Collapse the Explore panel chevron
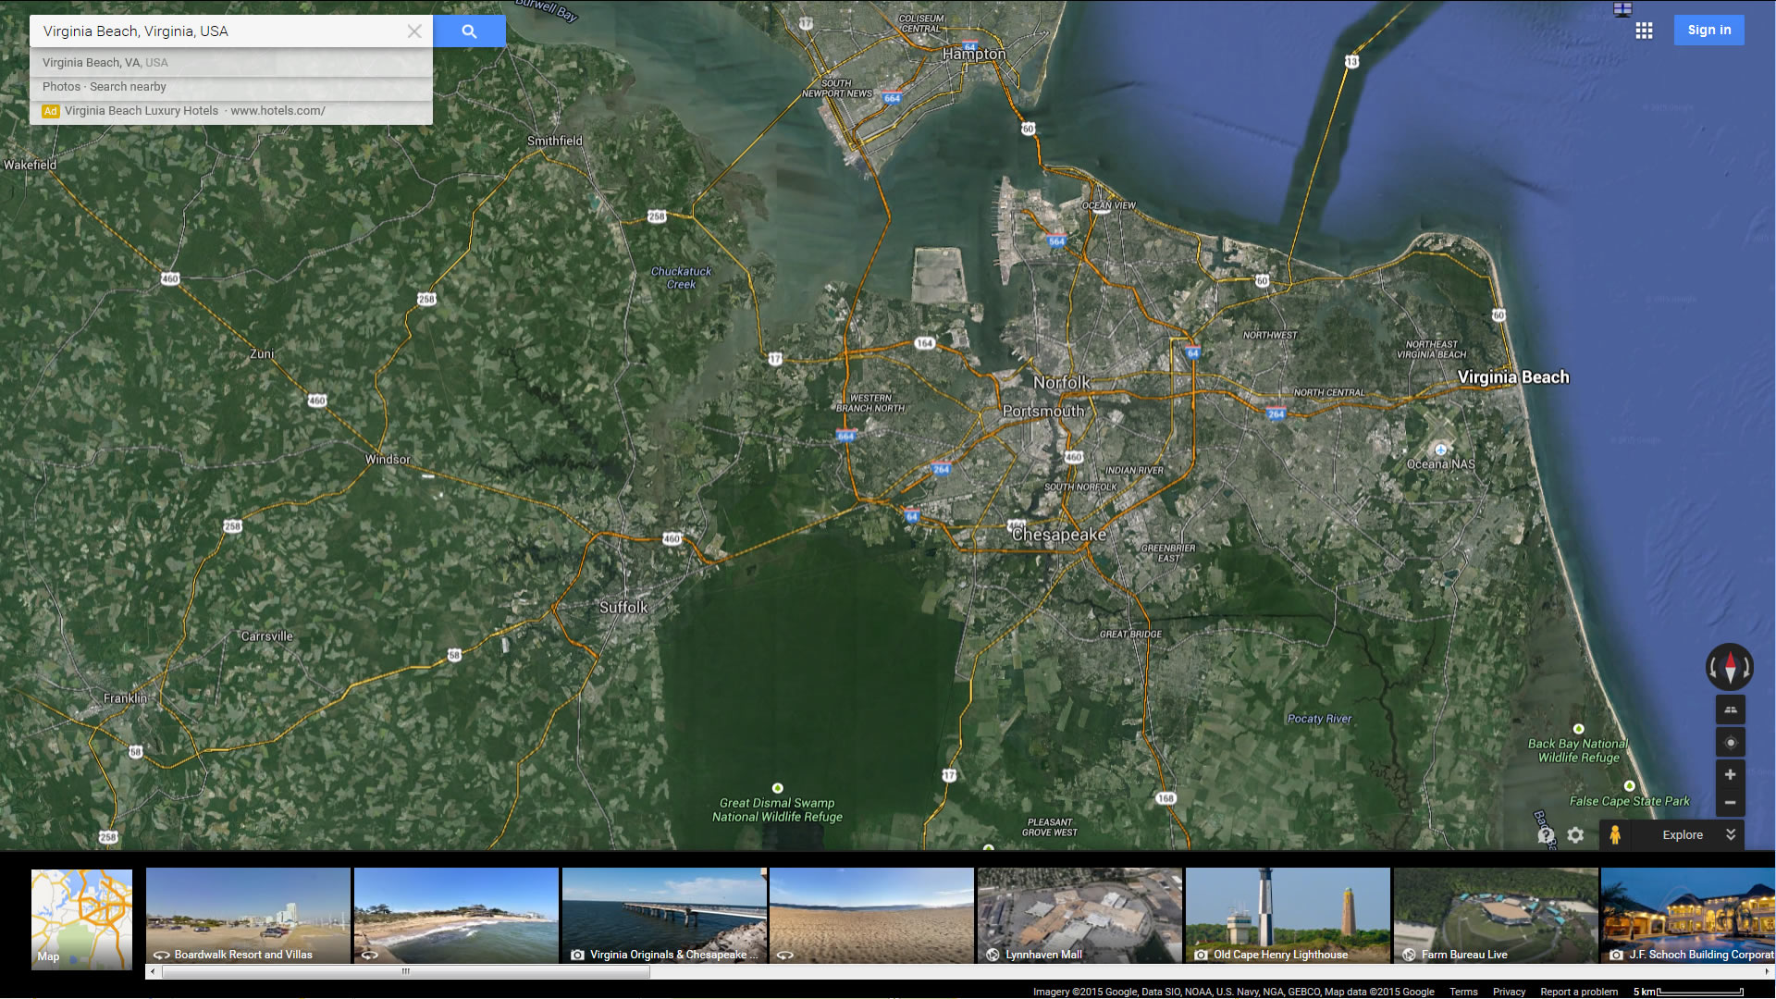The width and height of the screenshot is (1776, 999). click(1731, 834)
